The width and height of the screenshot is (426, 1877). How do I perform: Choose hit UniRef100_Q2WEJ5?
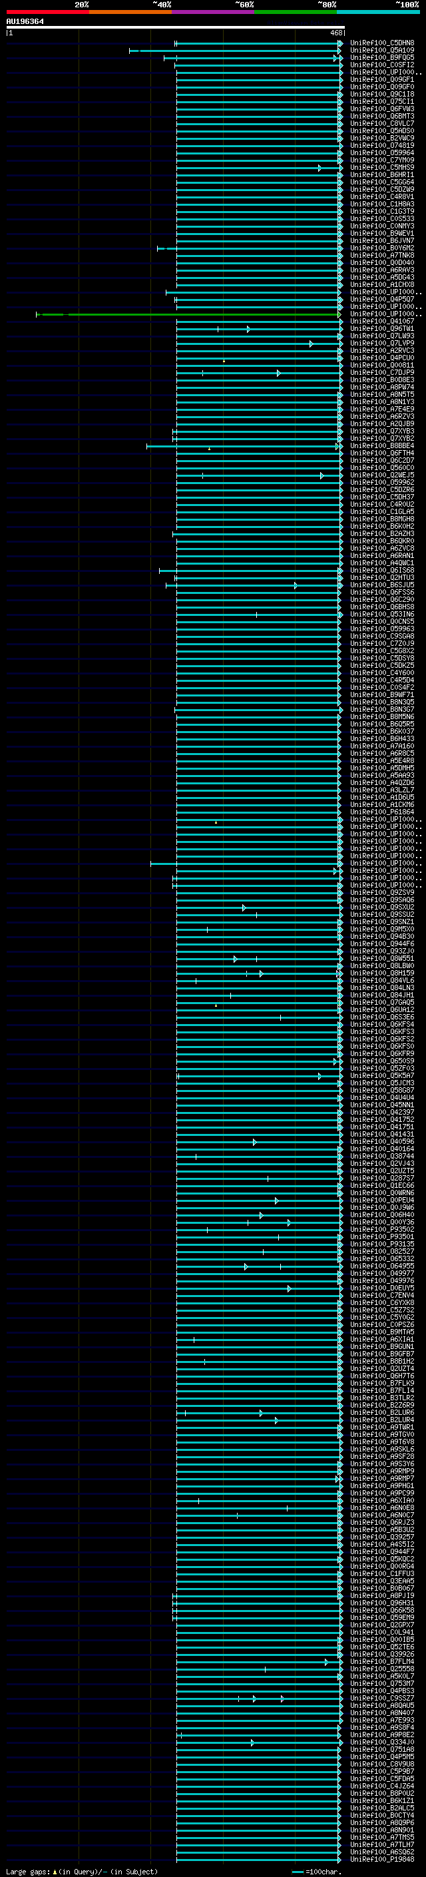[x=382, y=475]
